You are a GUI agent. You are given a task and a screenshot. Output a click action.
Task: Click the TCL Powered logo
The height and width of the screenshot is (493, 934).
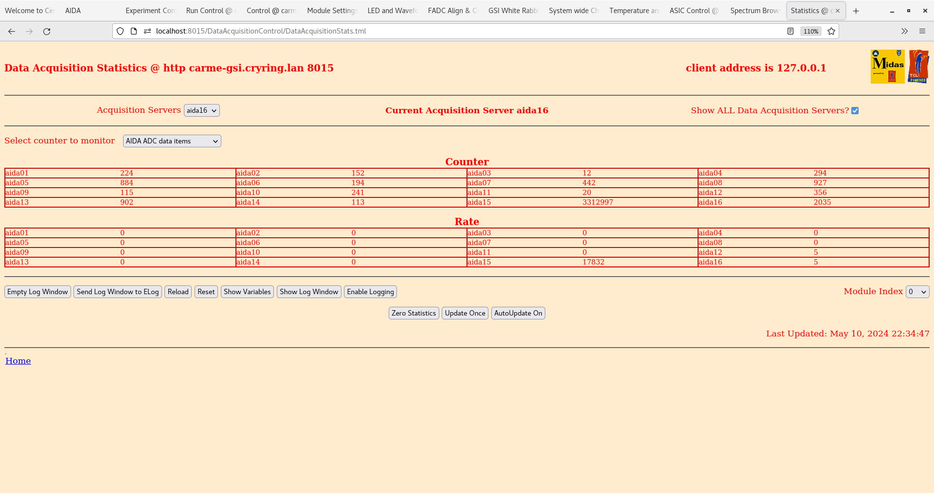(x=918, y=66)
